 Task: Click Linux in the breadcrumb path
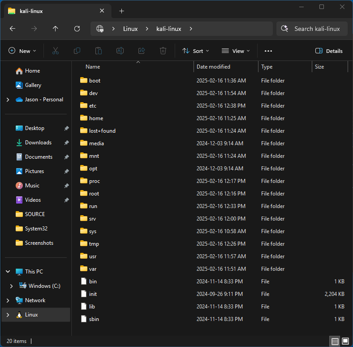click(x=130, y=29)
